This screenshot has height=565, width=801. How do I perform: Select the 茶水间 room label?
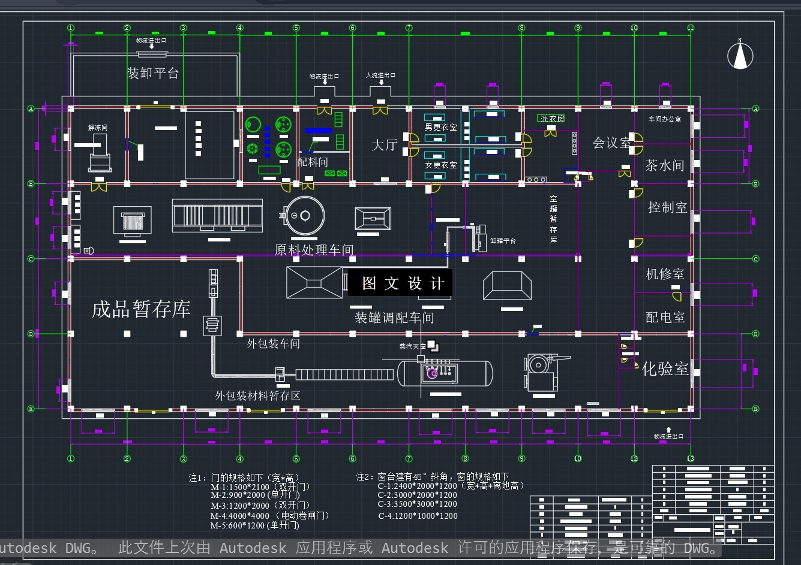pyautogui.click(x=665, y=165)
